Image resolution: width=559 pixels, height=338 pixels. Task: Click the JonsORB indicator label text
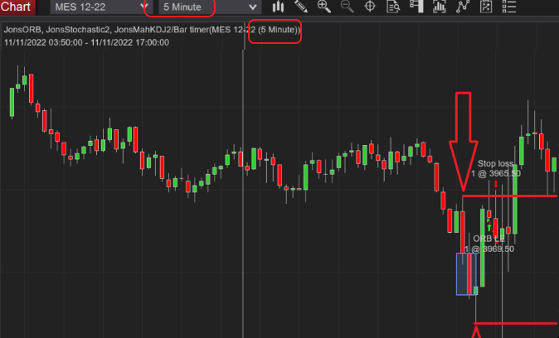22,30
